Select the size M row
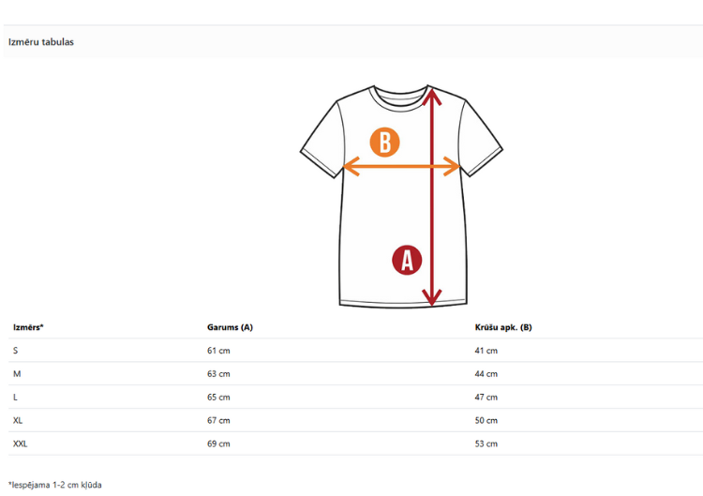Screen dimensions: 703x496 click(355, 374)
